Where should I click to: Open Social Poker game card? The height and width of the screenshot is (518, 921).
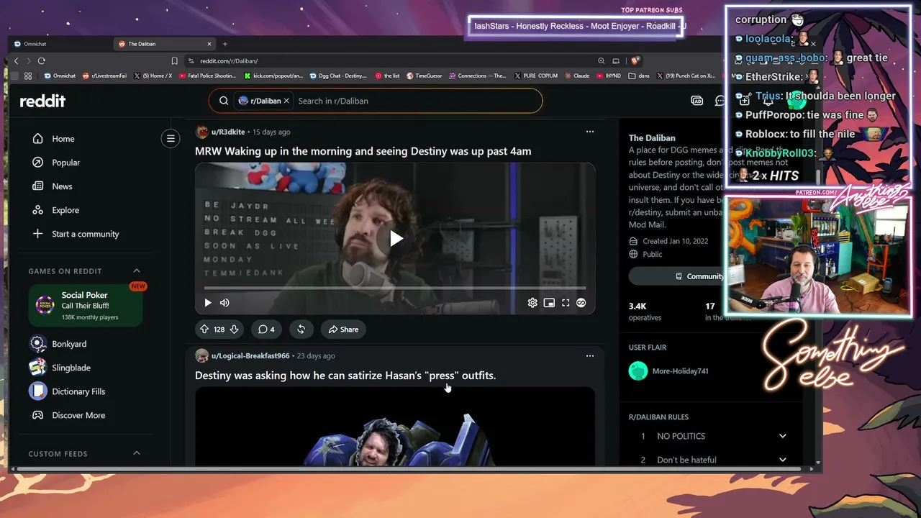coord(86,306)
